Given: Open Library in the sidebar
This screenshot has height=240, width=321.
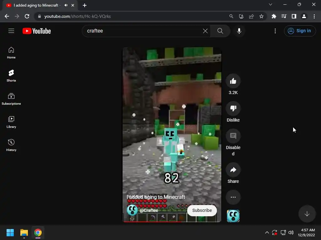Looking at the screenshot, I should click(x=11, y=122).
